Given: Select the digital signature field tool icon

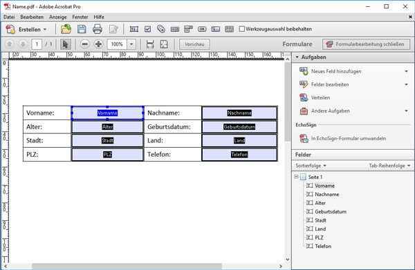Looking at the screenshot, I should coord(216,29).
